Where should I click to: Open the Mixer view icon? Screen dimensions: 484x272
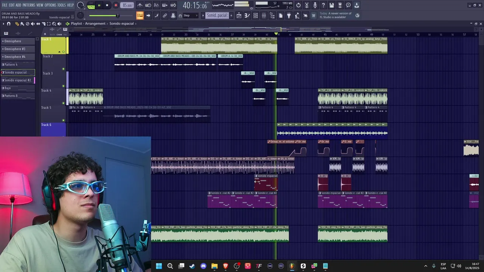pos(264,15)
